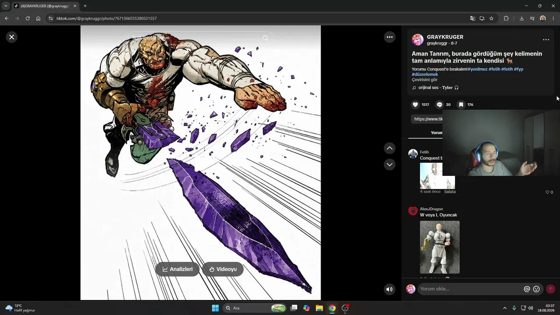Open Chrome's tab search dropdown
This screenshot has width=560, height=315.
point(6,6)
